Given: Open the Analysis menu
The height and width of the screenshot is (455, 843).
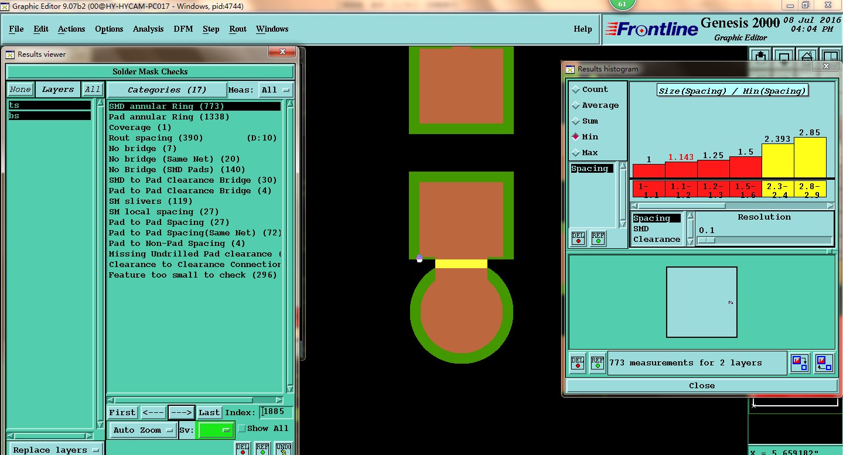Looking at the screenshot, I should pyautogui.click(x=148, y=29).
